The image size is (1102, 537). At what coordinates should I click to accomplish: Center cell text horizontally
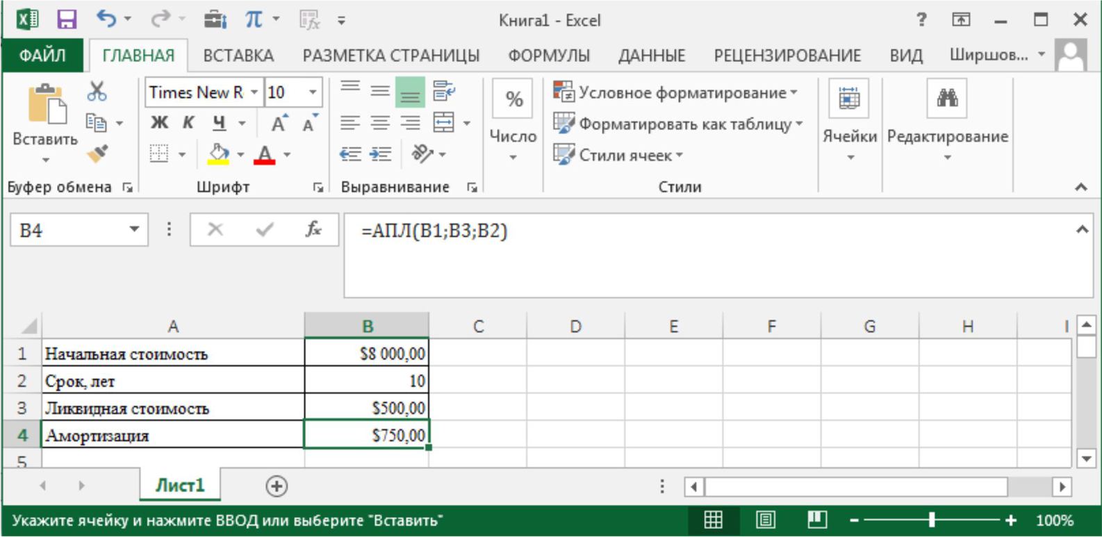pyautogui.click(x=379, y=123)
